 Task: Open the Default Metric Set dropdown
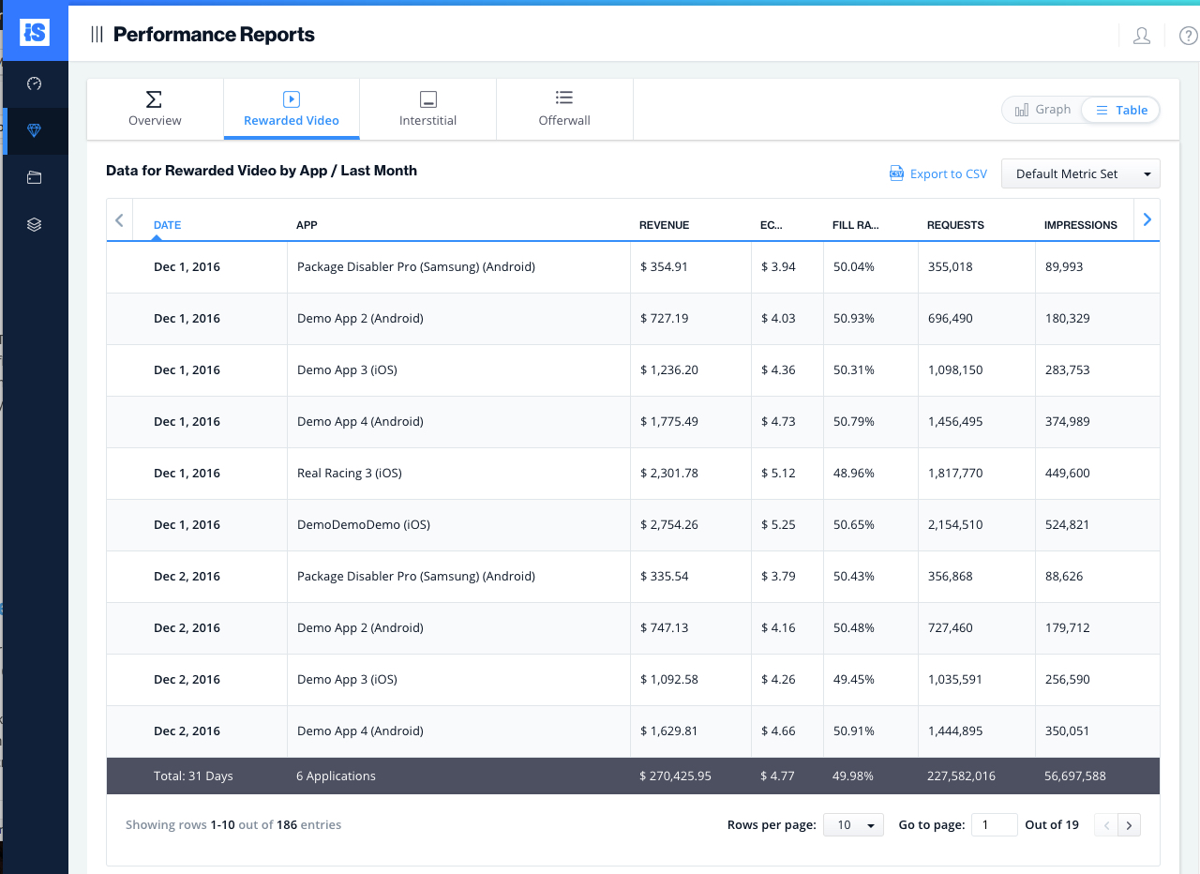point(1080,173)
